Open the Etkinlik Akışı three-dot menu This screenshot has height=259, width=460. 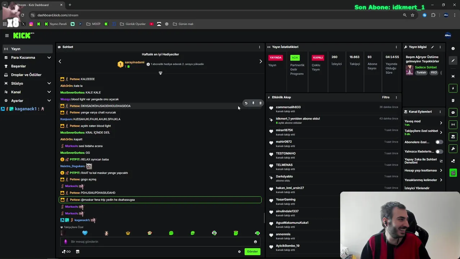tap(396, 97)
